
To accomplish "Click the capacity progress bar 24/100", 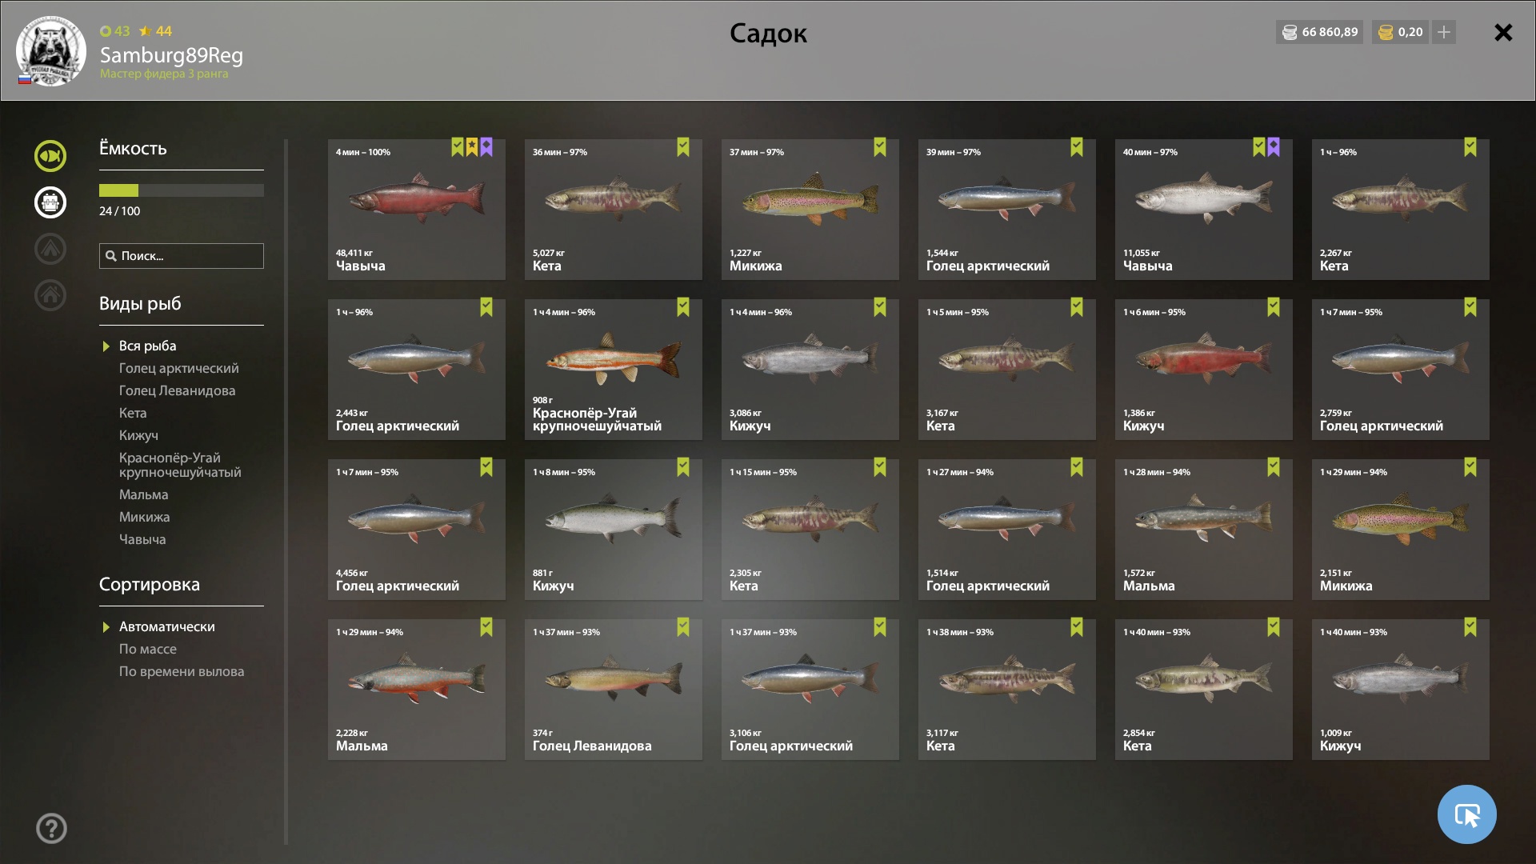I will pyautogui.click(x=182, y=190).
